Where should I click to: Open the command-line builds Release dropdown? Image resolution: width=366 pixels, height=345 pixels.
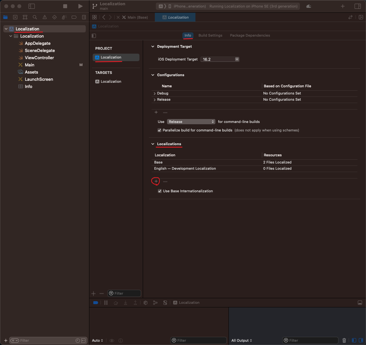[x=191, y=122]
